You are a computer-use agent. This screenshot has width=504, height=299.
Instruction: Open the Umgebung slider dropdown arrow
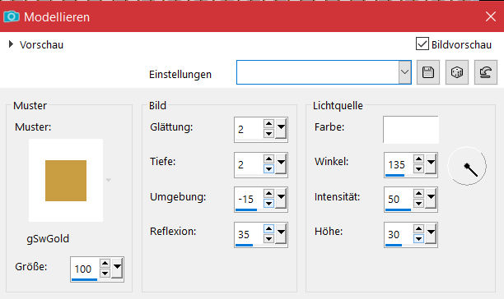point(282,198)
